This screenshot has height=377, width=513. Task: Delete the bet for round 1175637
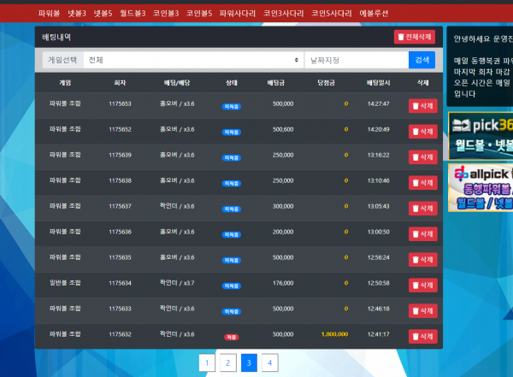click(x=422, y=208)
